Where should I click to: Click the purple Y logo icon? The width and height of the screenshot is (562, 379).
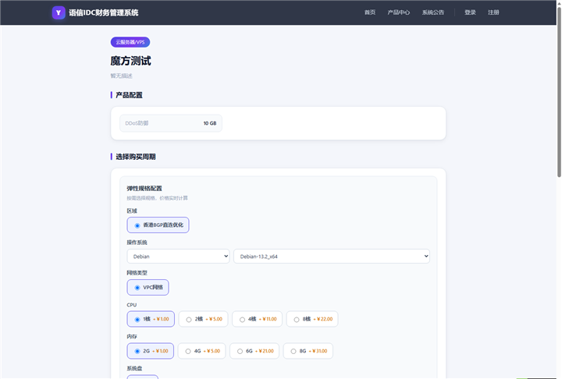coord(59,12)
